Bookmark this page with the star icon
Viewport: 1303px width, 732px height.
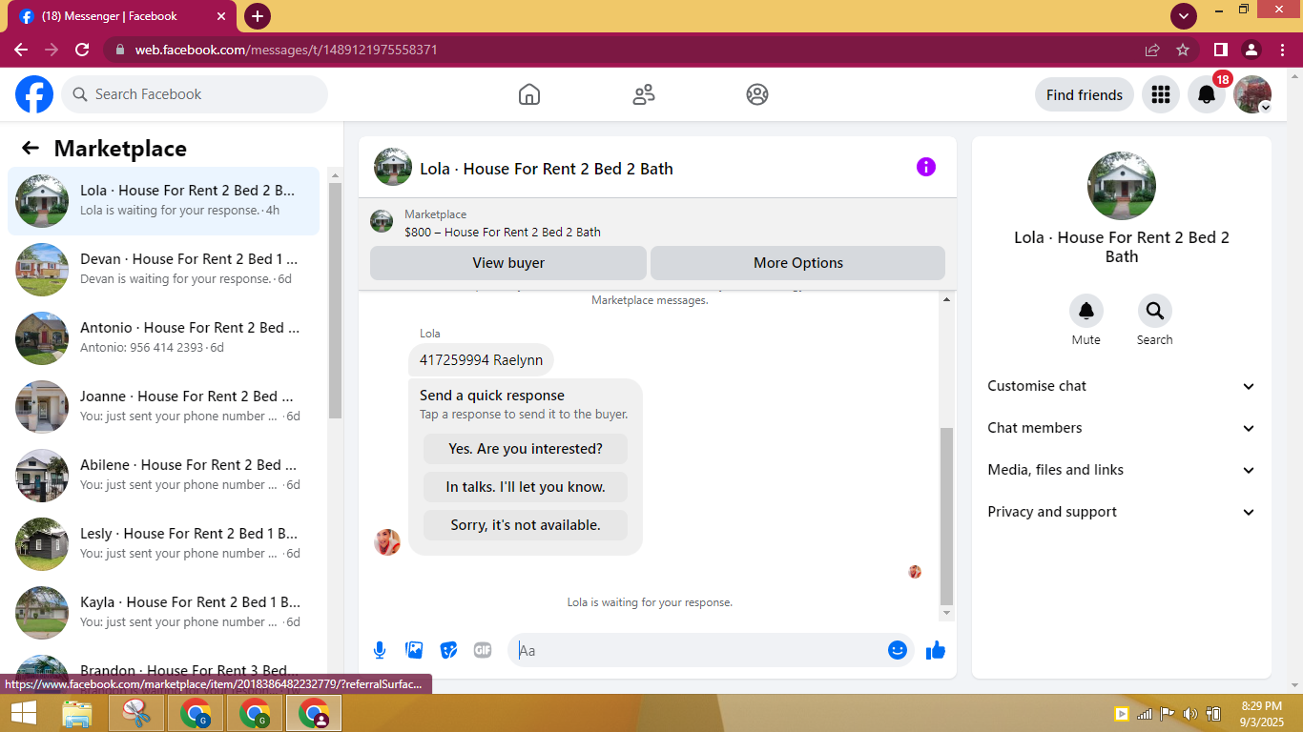1183,50
